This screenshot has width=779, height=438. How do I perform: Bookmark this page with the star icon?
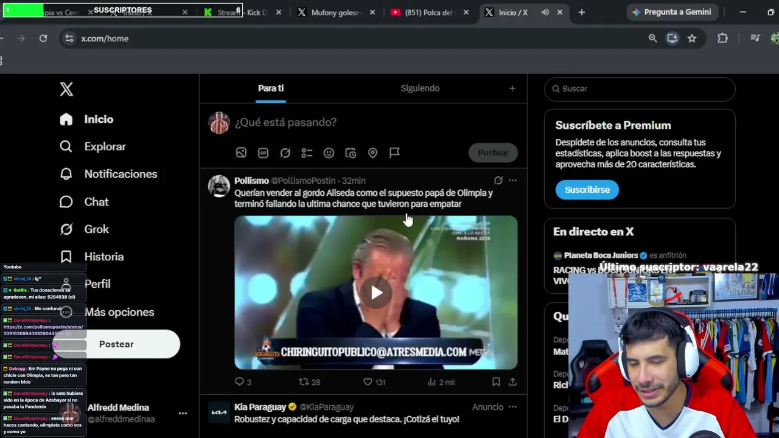click(x=692, y=38)
